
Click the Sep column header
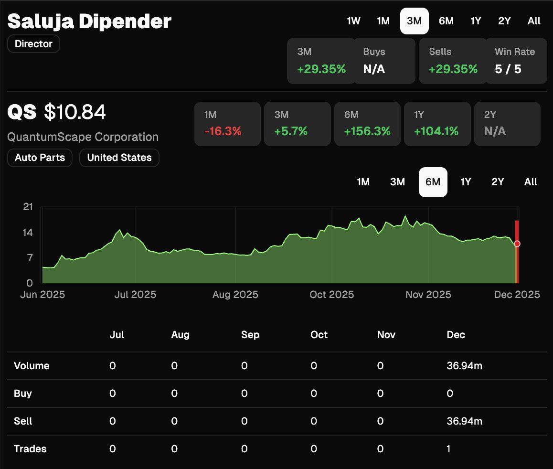(x=250, y=335)
